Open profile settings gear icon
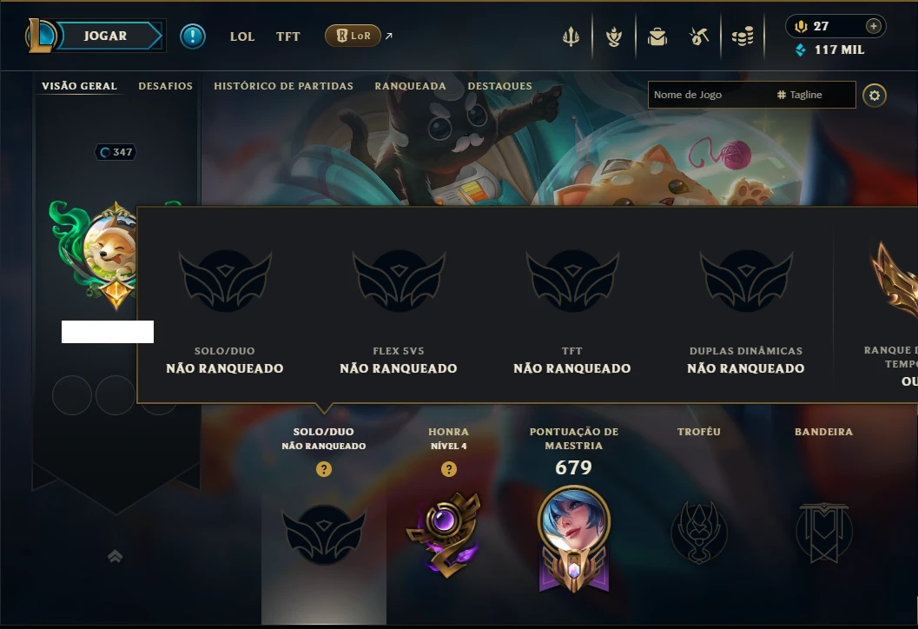Screen dimensions: 918x629 [x=874, y=96]
